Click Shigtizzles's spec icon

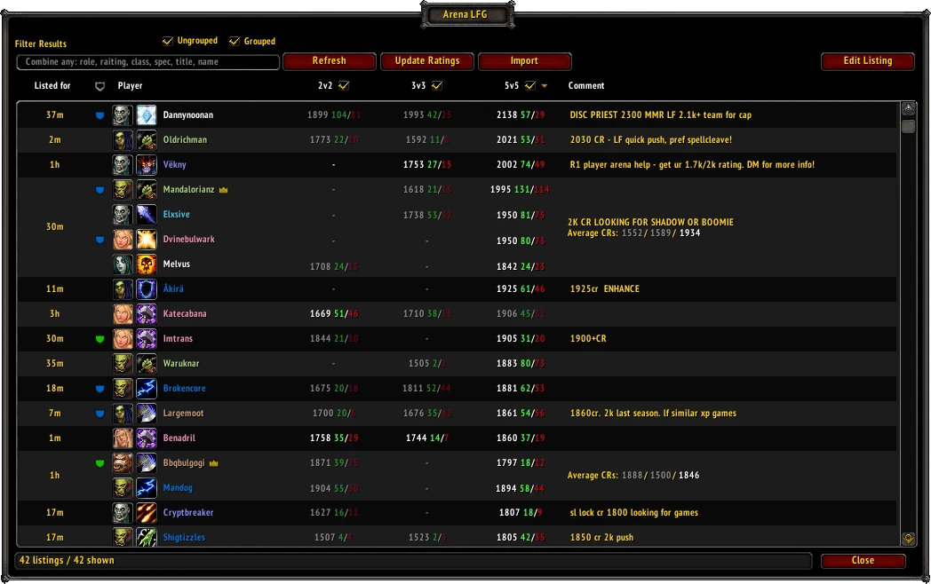pyautogui.click(x=147, y=537)
